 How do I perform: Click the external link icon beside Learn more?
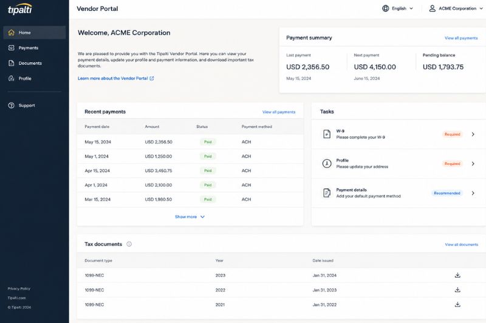[152, 79]
